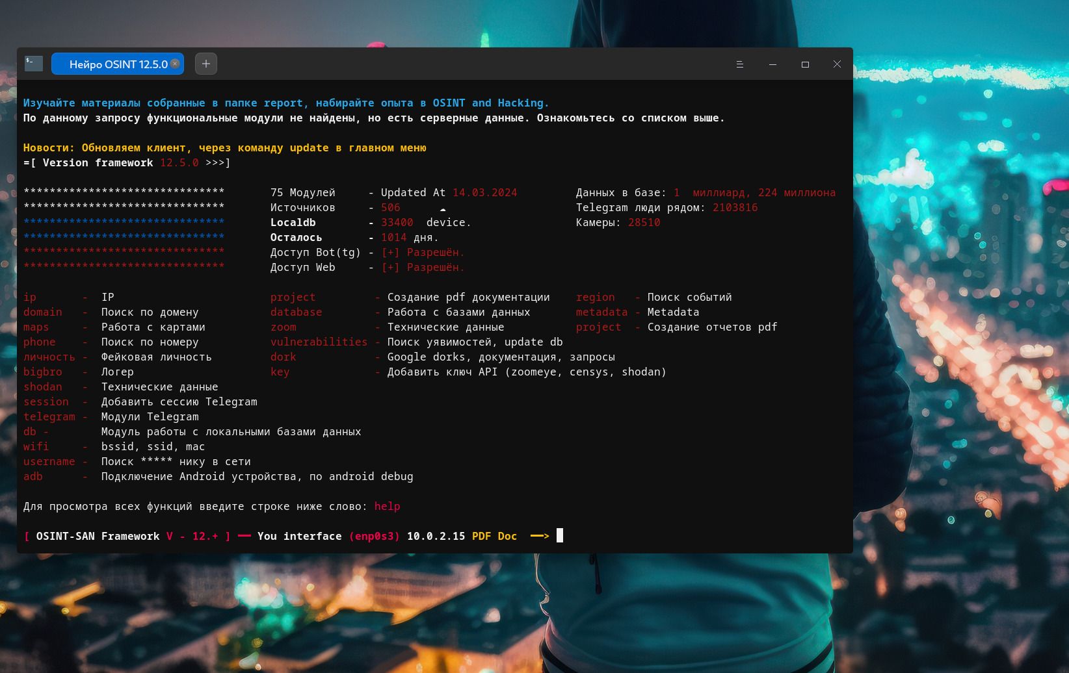Image resolution: width=1069 pixels, height=673 pixels.
Task: Click '1 миллиард, 224 миллиона' database size
Action: pos(755,192)
